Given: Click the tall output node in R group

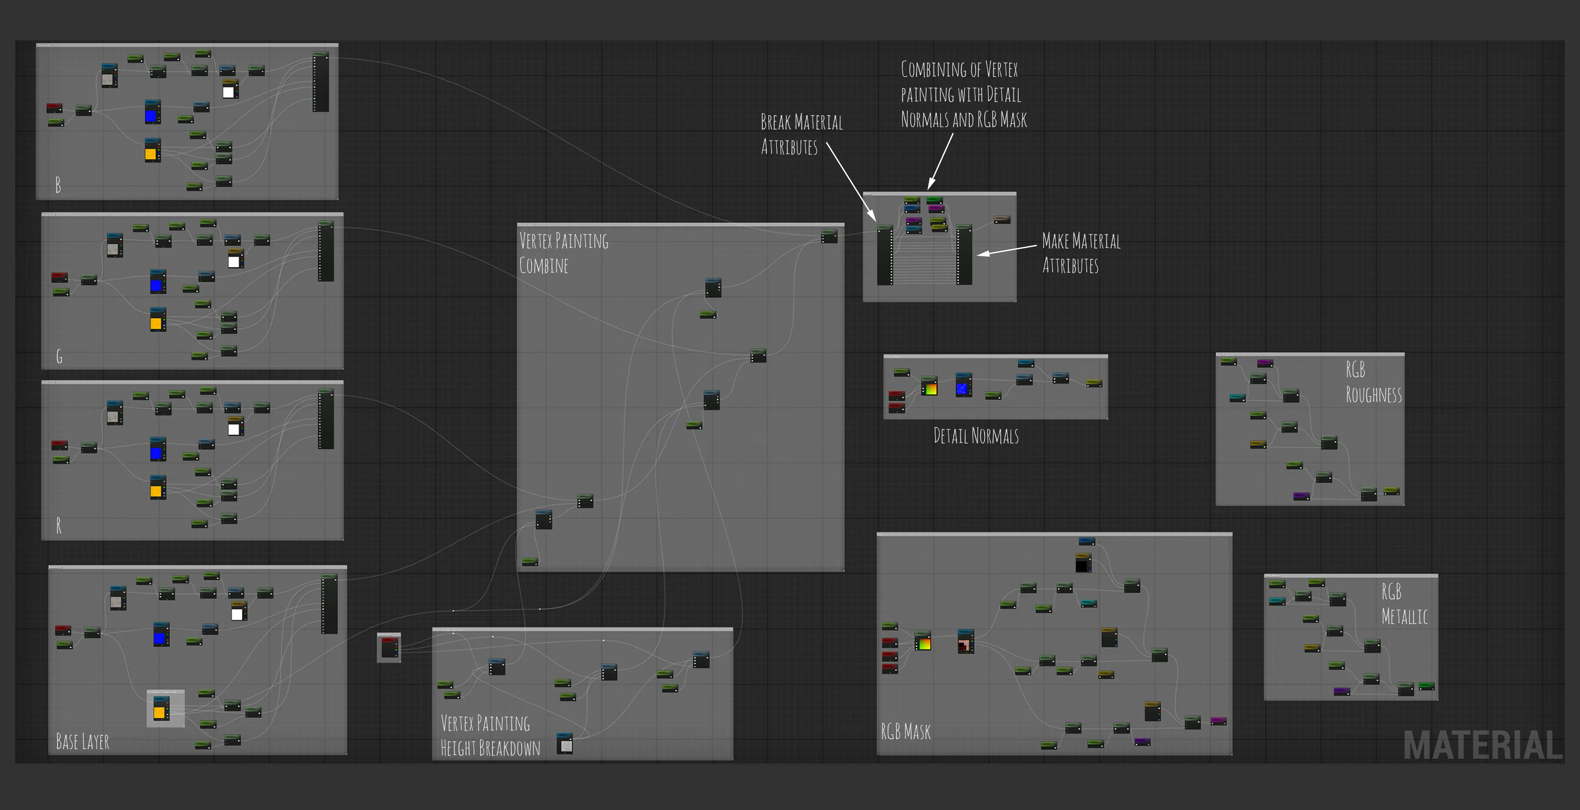Looking at the screenshot, I should coord(326,418).
